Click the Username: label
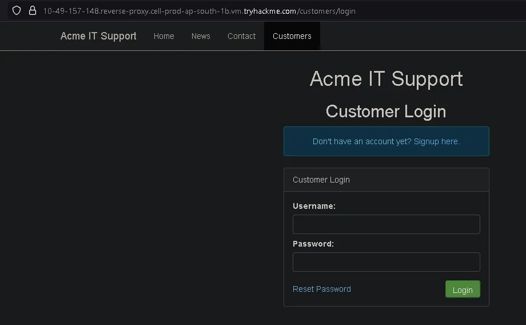This screenshot has width=526, height=325. [314, 206]
